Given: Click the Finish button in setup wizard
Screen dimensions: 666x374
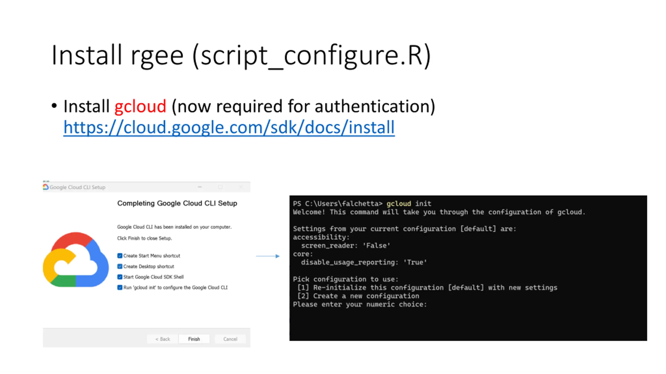Looking at the screenshot, I should [194, 339].
